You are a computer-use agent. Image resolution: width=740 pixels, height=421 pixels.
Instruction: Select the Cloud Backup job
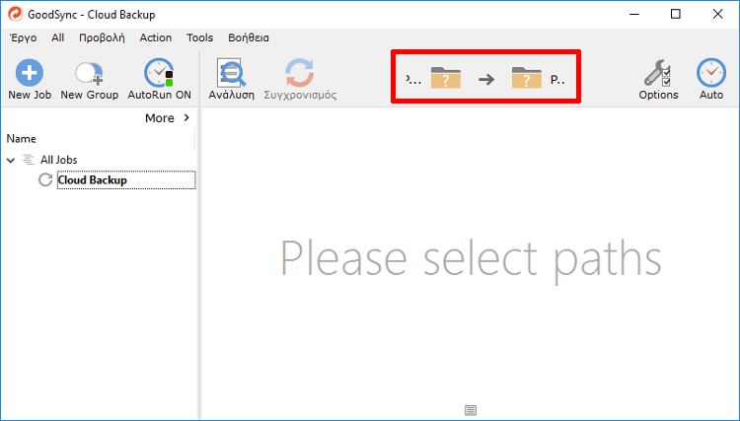click(125, 180)
